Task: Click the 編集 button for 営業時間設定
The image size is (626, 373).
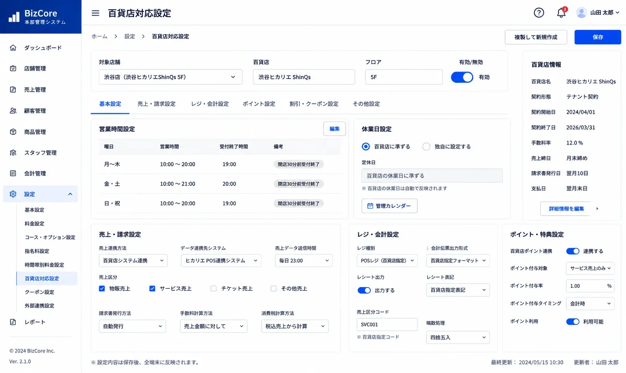Action: pos(335,129)
